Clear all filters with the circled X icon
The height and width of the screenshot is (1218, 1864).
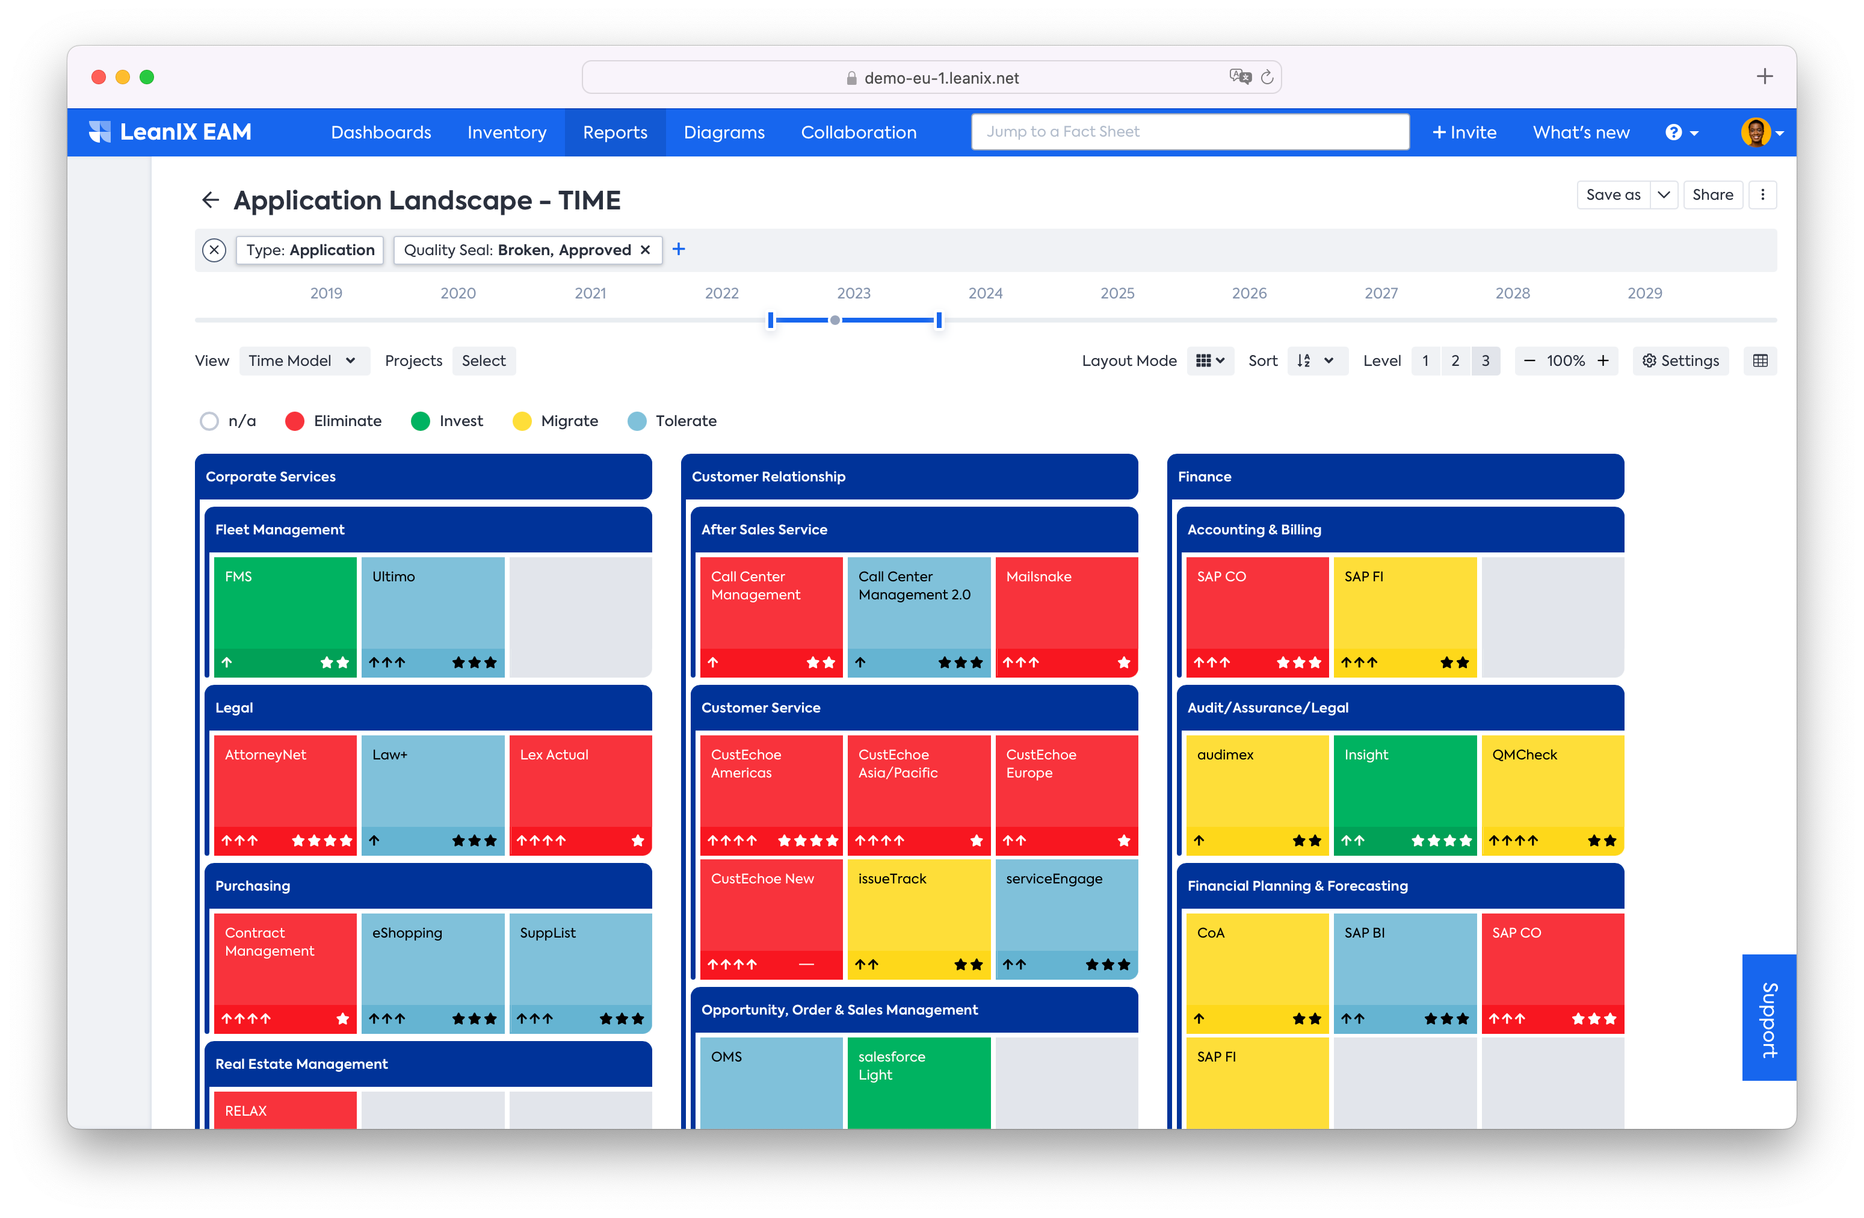214,250
